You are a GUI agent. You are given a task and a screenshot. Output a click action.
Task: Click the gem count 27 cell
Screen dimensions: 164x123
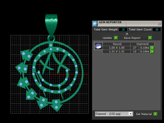[135, 48]
